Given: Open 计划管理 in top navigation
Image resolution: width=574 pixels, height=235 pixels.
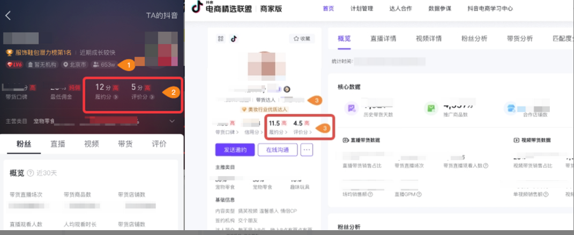Looking at the screenshot, I should pos(362,9).
